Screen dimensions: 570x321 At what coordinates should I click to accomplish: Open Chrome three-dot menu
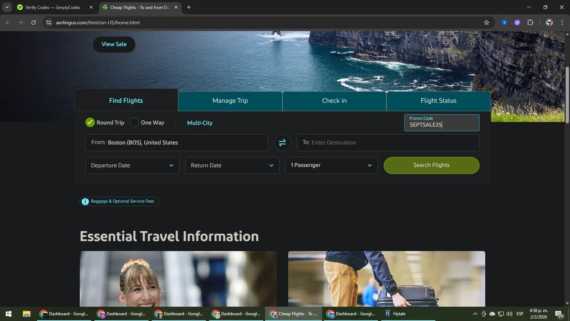tap(562, 22)
